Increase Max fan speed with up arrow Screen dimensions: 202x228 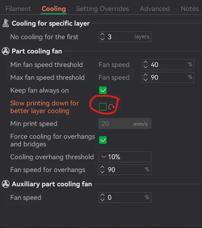point(145,75)
